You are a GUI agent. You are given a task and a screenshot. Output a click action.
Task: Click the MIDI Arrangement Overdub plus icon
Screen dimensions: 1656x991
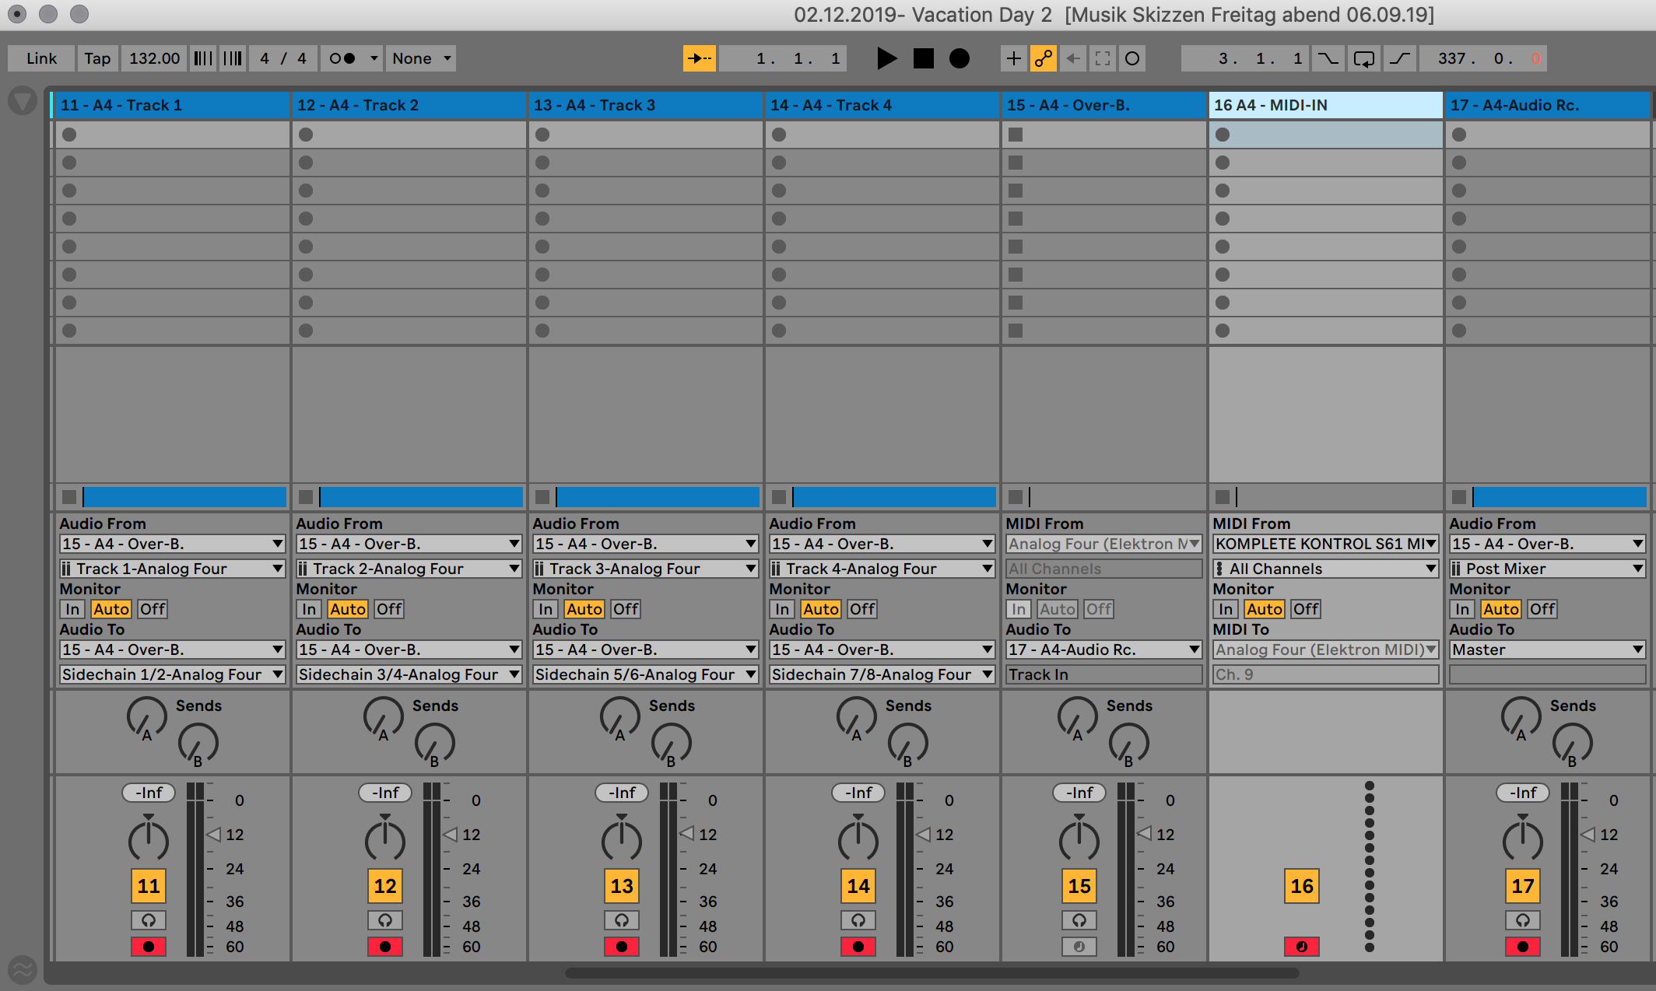coord(1013,58)
